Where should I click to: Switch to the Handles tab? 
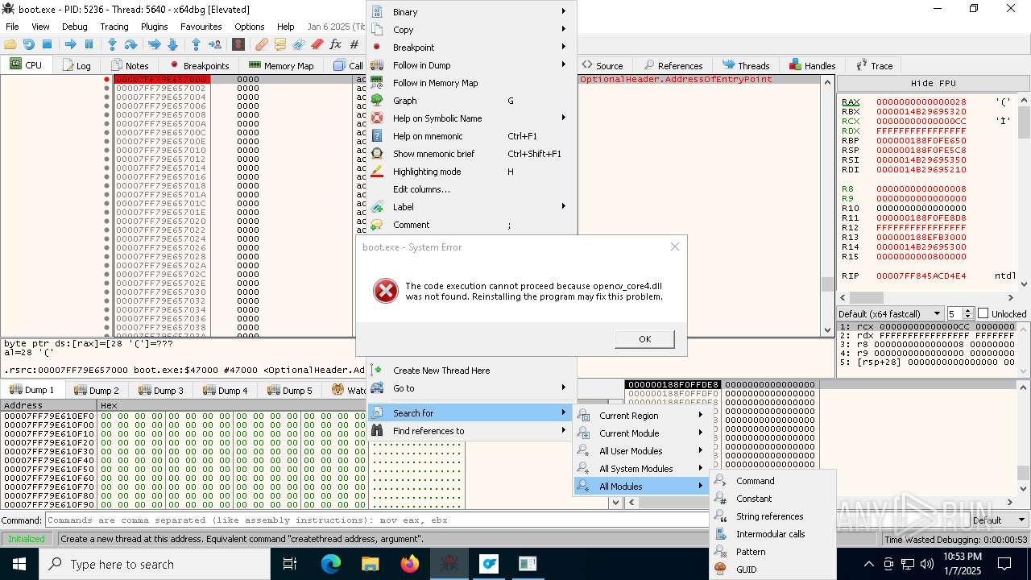812,65
